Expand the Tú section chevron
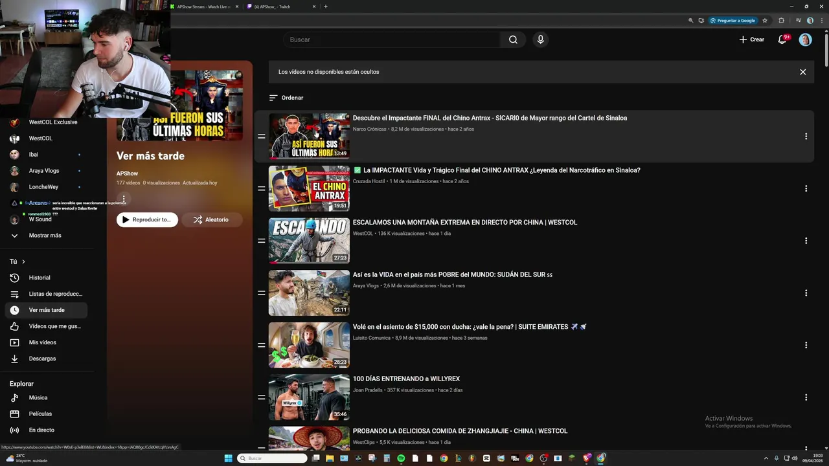The width and height of the screenshot is (829, 466). [23, 261]
